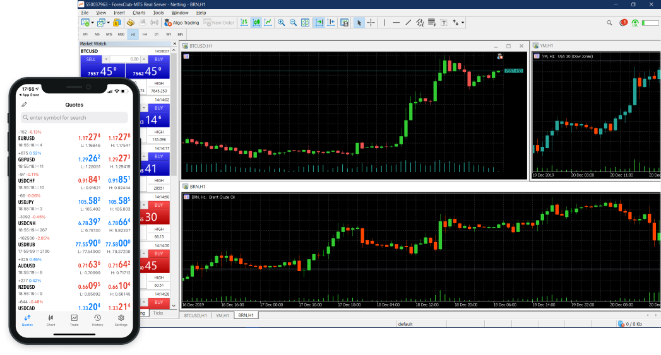This screenshot has width=661, height=355.
Task: Select the Fibonacci retracement tool
Action: 432,23
